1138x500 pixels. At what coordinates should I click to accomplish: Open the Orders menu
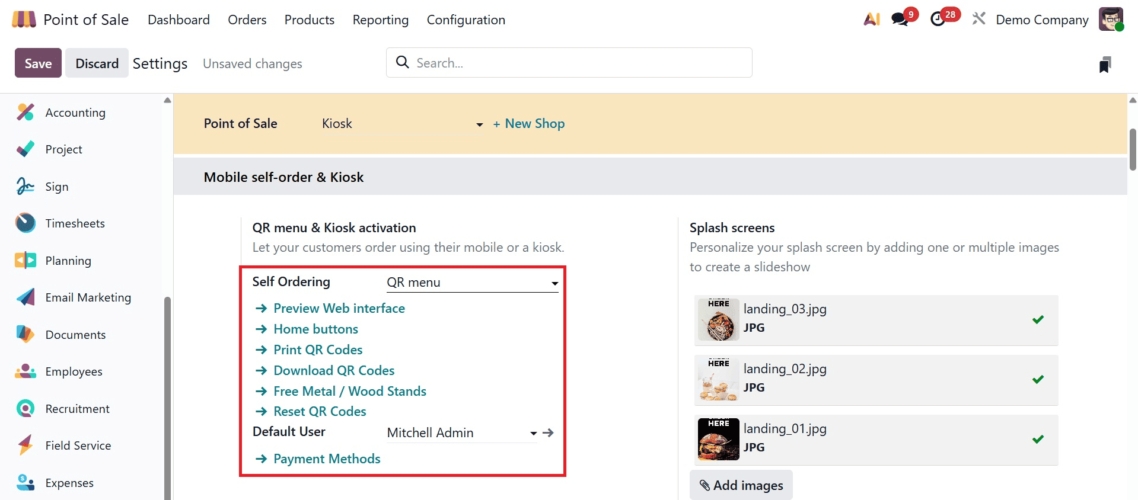click(x=247, y=20)
